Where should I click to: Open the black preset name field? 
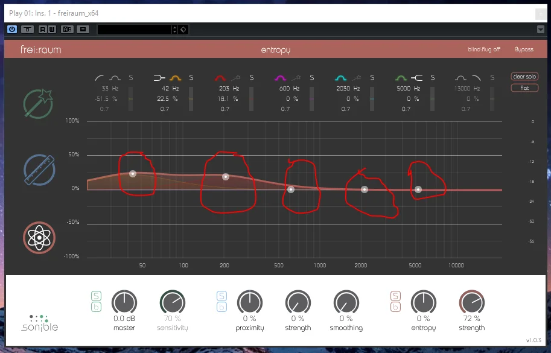(x=134, y=30)
